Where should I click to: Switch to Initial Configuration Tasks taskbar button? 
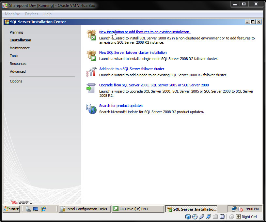pos(85,209)
